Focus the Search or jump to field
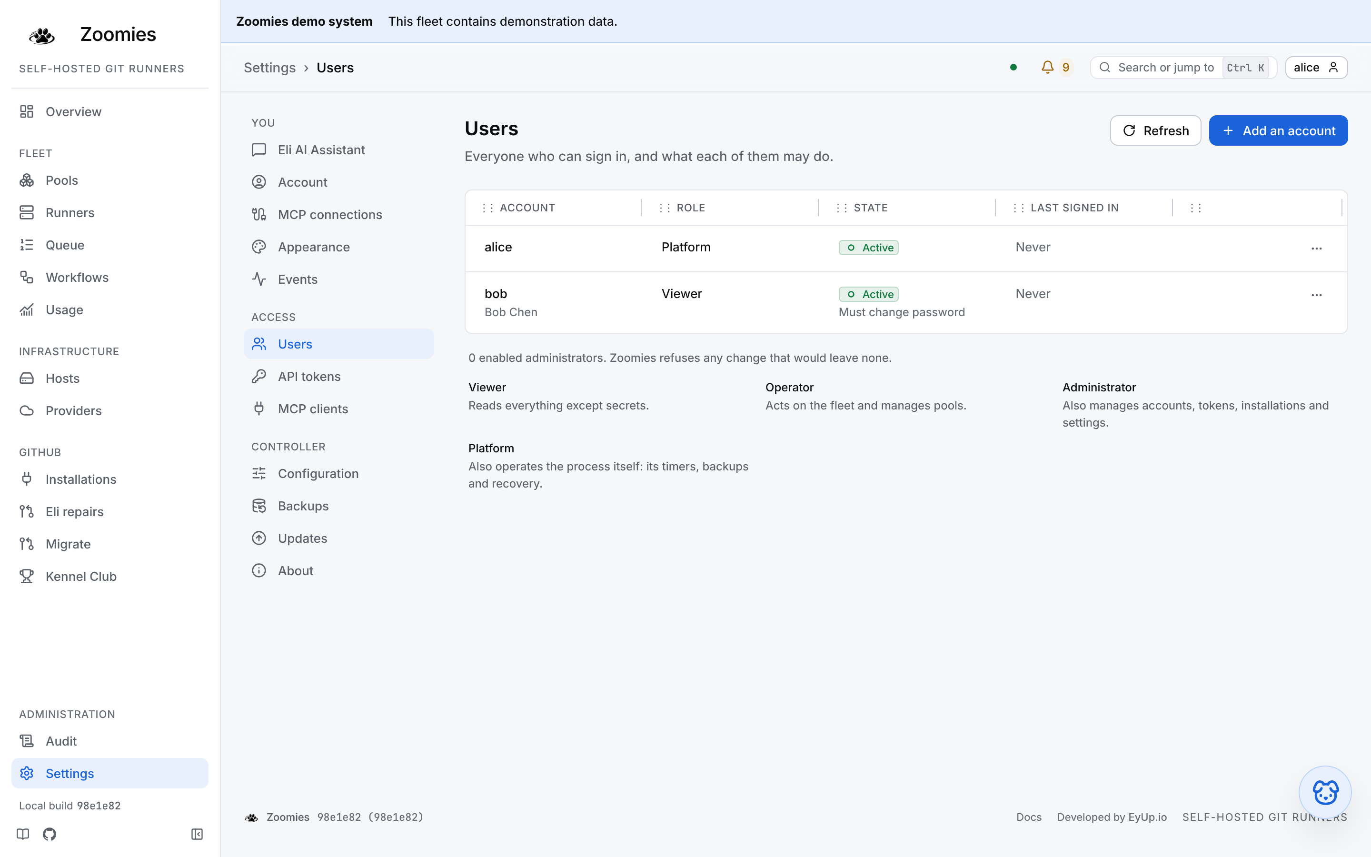This screenshot has width=1371, height=857. click(x=1183, y=68)
